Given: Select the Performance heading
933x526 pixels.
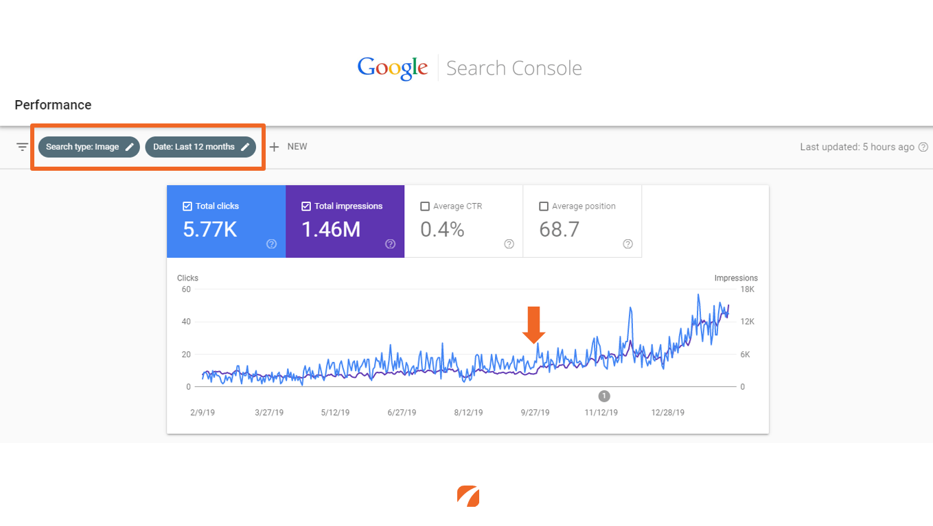Looking at the screenshot, I should pyautogui.click(x=53, y=105).
